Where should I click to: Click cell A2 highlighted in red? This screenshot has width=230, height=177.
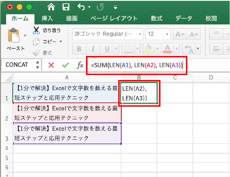click(67, 113)
